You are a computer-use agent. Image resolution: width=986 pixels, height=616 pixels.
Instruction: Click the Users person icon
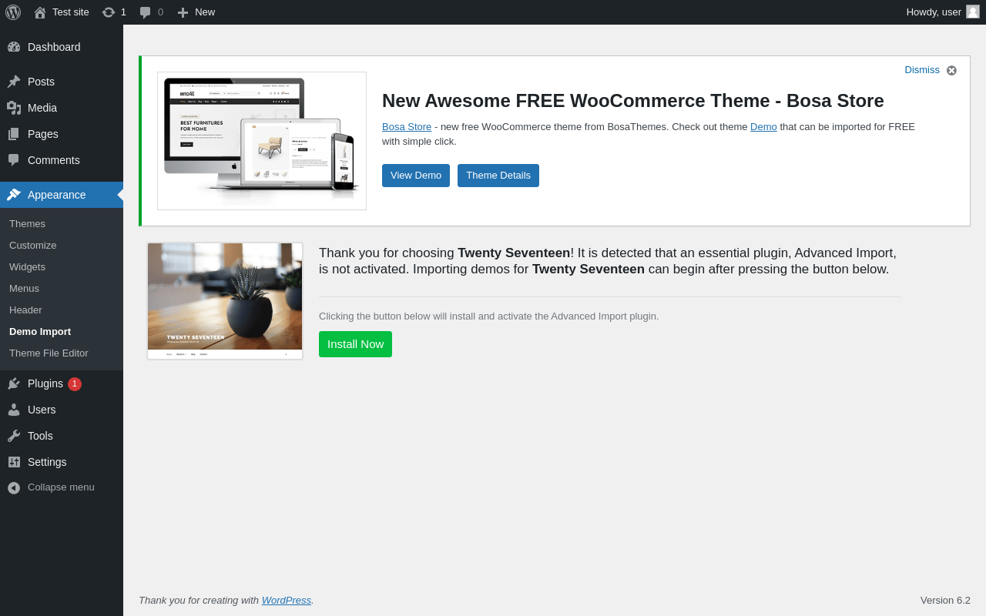coord(14,410)
